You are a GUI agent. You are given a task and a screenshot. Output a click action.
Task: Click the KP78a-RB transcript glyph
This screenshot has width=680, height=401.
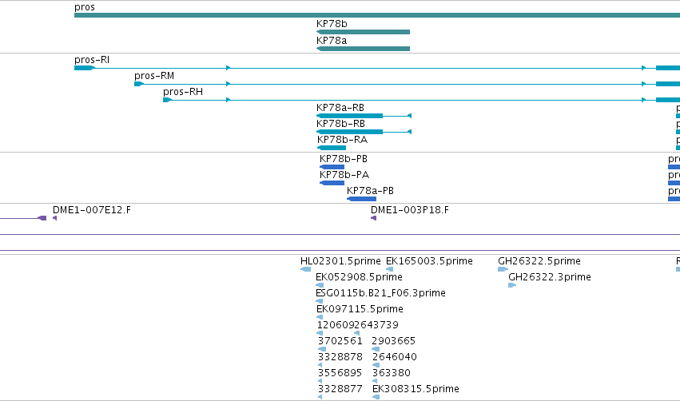[x=364, y=116]
